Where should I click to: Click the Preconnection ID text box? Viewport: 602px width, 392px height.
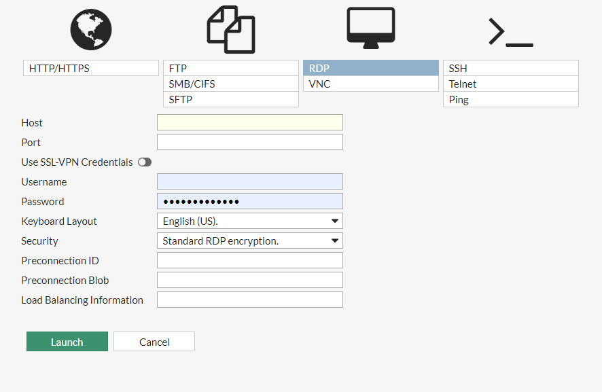coord(249,261)
